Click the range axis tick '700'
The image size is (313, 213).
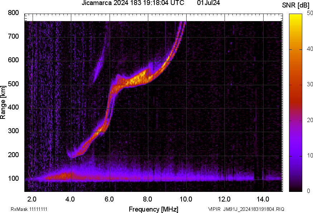[x=13, y=37]
